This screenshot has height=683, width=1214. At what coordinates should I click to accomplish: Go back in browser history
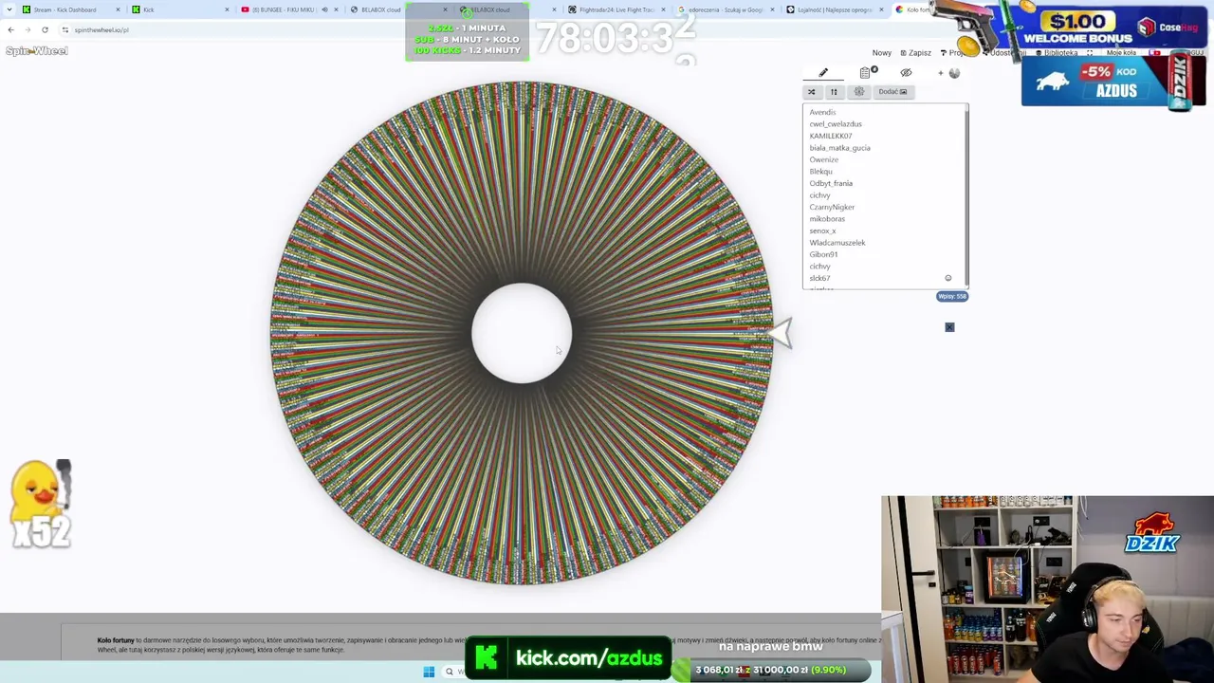click(10, 29)
